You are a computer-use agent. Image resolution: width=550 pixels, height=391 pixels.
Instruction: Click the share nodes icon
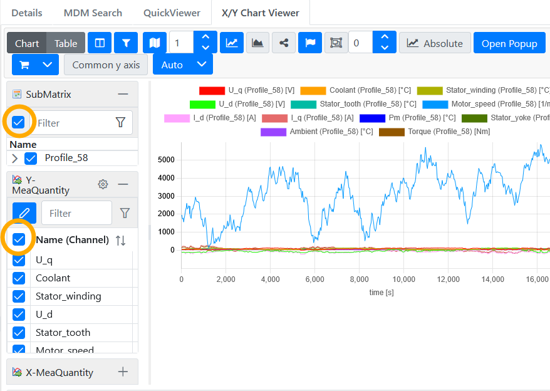click(x=284, y=43)
